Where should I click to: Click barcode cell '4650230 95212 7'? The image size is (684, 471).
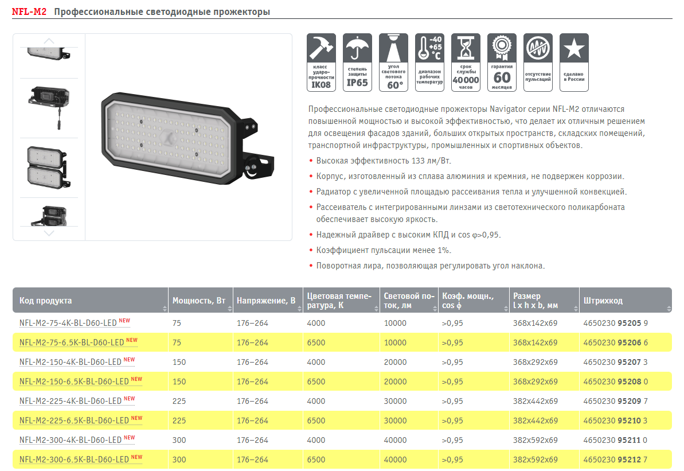pos(616,460)
